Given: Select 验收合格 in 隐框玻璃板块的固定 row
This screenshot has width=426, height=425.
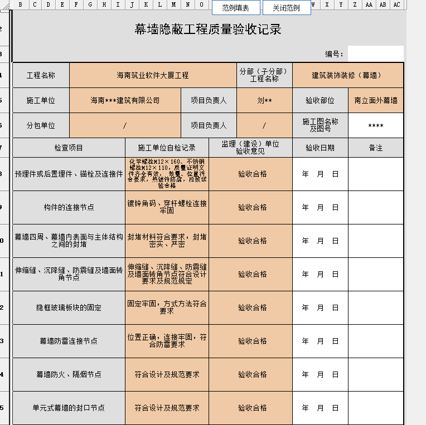Looking at the screenshot, I should (x=250, y=307).
